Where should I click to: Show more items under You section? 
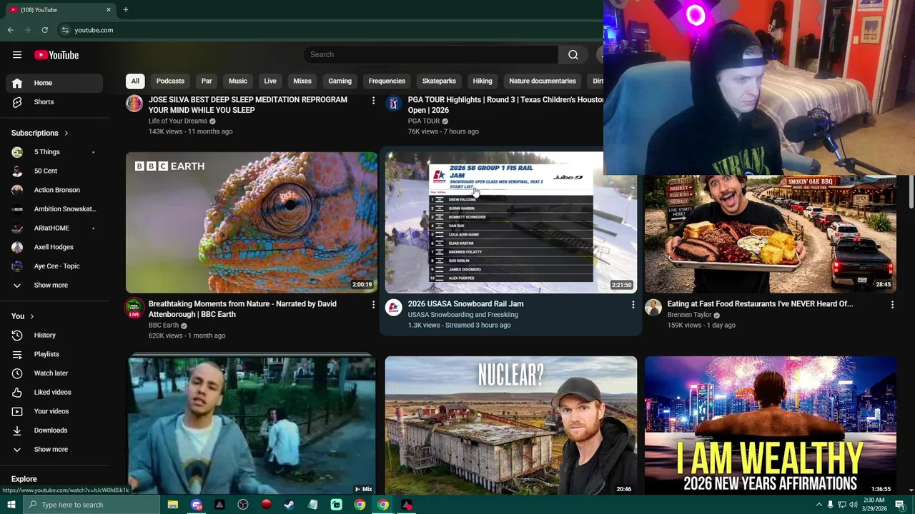pyautogui.click(x=54, y=449)
